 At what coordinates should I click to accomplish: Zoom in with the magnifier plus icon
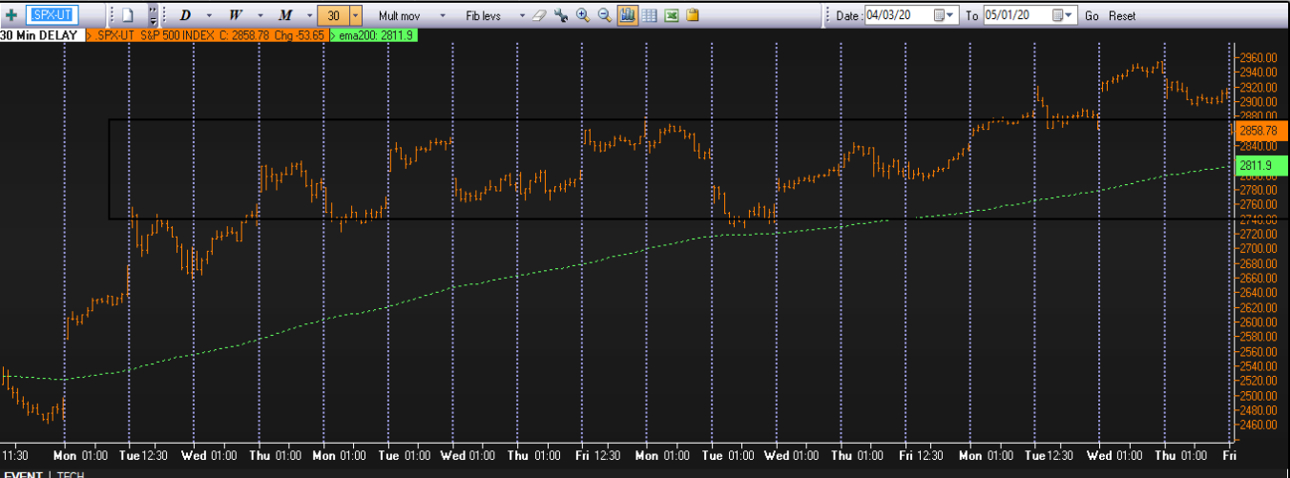pyautogui.click(x=583, y=15)
